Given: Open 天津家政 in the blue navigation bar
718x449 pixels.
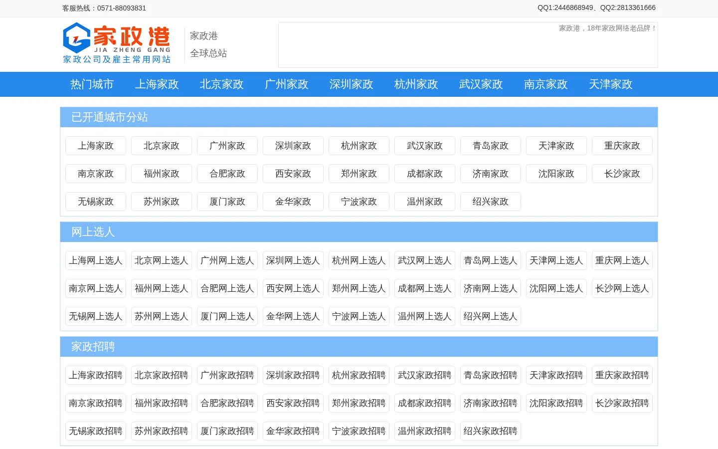Looking at the screenshot, I should pos(611,84).
